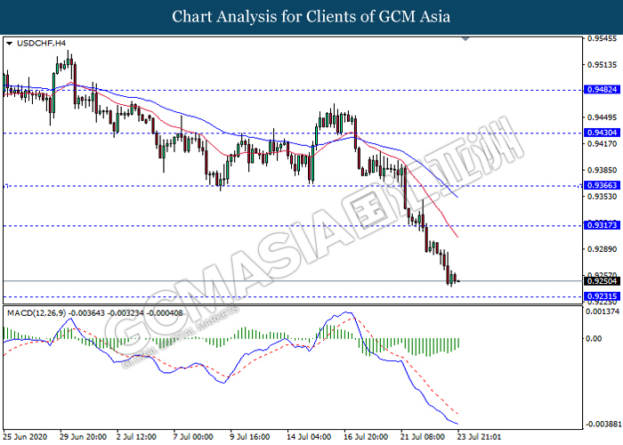
Task: Select the 0.94824 price level label
Action: click(x=602, y=89)
